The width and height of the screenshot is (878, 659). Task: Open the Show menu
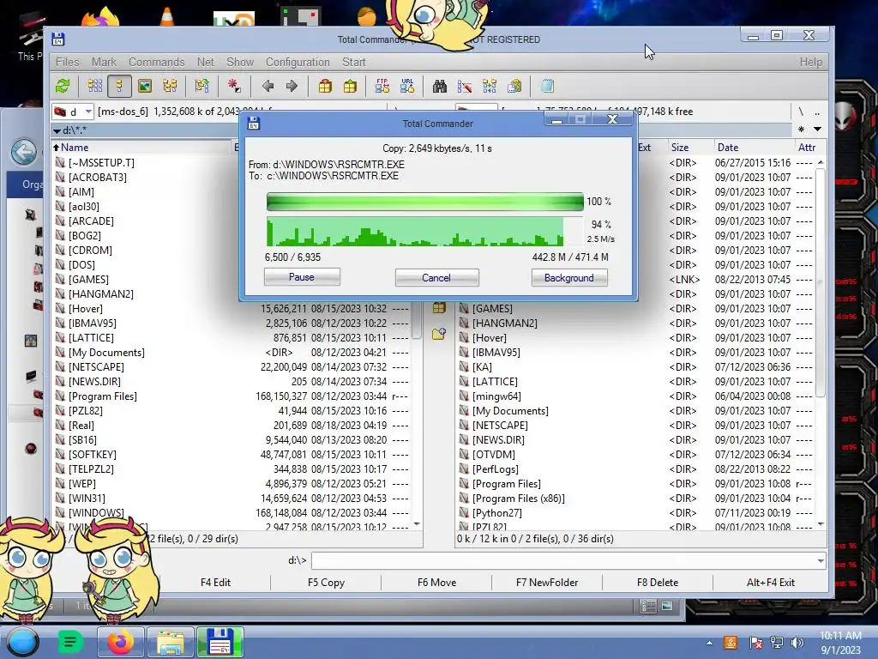click(240, 62)
